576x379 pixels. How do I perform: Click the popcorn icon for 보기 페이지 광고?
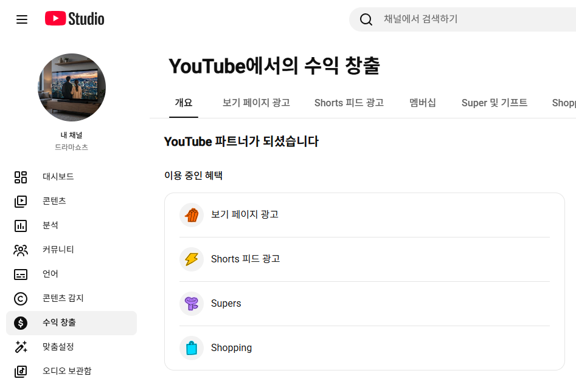point(192,215)
